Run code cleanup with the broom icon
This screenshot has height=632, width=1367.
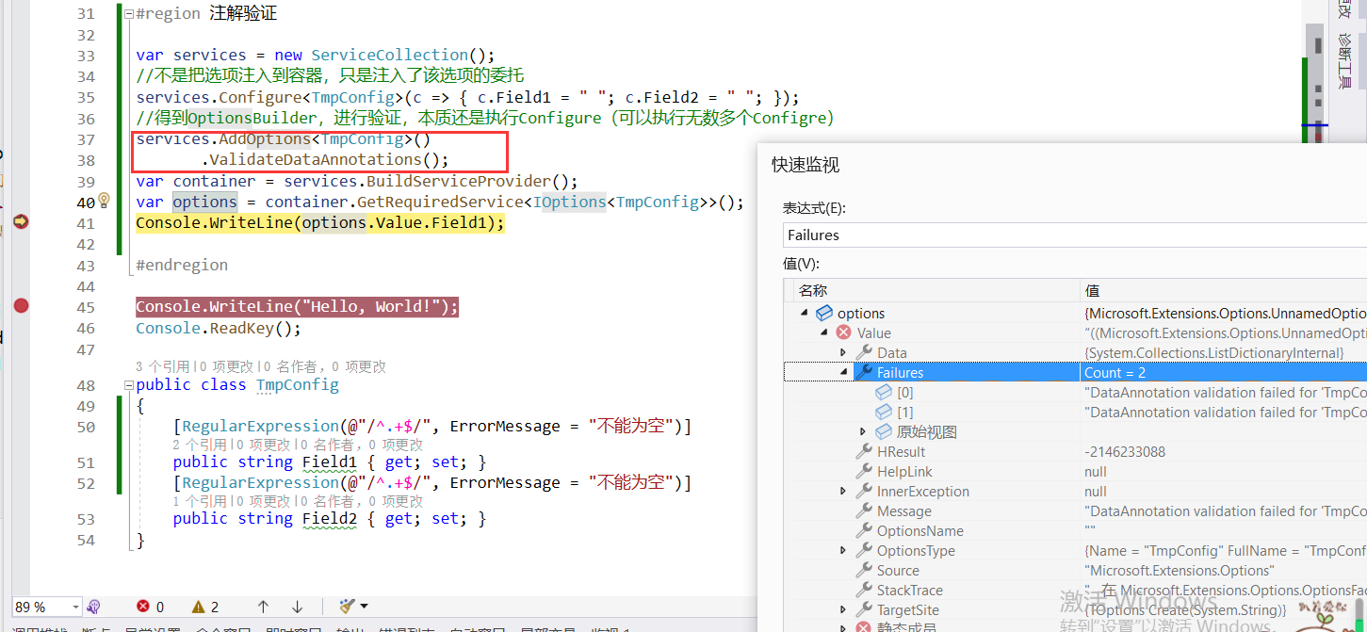347,607
